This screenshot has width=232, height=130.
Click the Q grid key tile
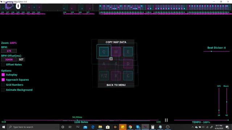[x=104, y=52]
